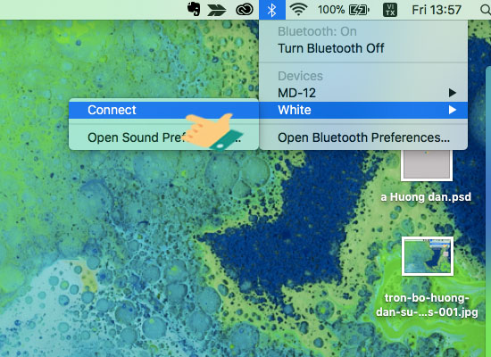The image size is (491, 357).
Task: Open the VI TX input source icon
Action: coord(390,10)
